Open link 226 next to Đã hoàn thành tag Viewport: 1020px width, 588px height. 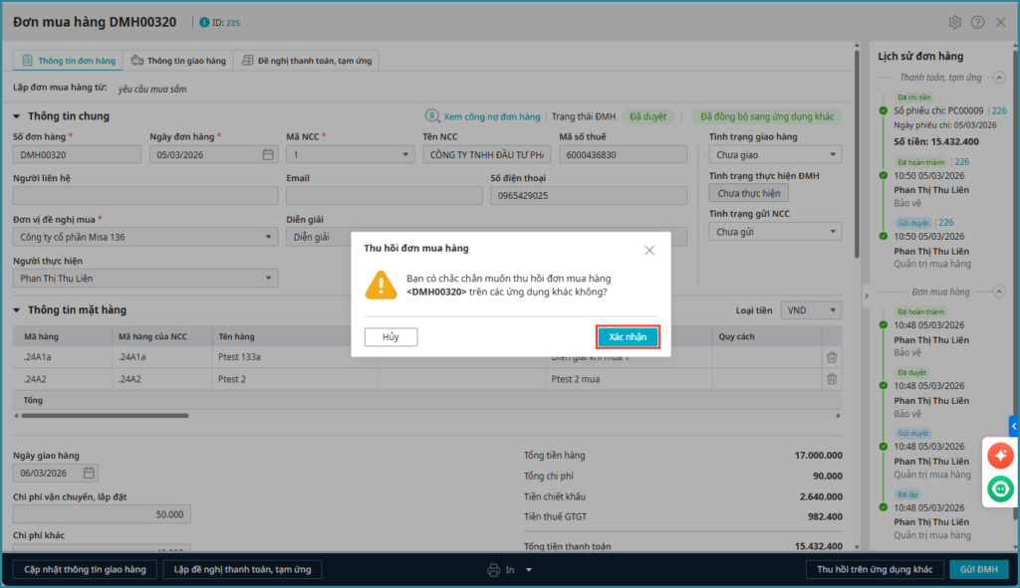click(x=961, y=162)
